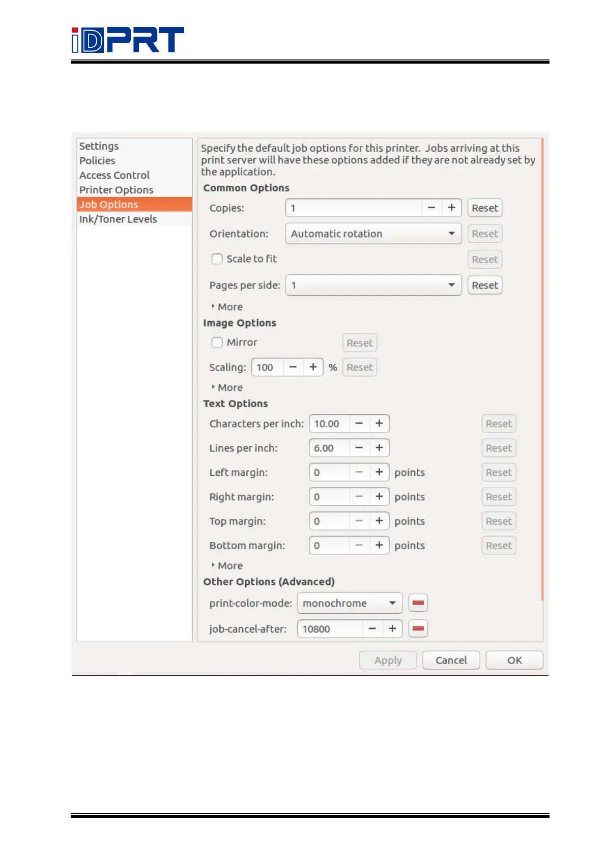Remove the print-color-mode option

pyautogui.click(x=418, y=603)
